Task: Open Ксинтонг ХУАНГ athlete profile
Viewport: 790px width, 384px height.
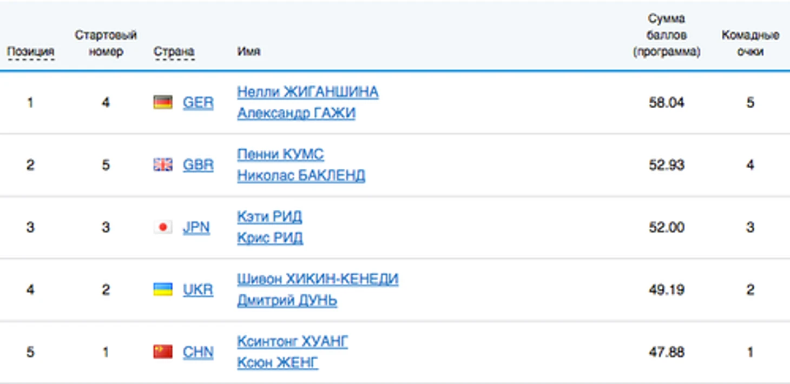Action: pyautogui.click(x=292, y=342)
